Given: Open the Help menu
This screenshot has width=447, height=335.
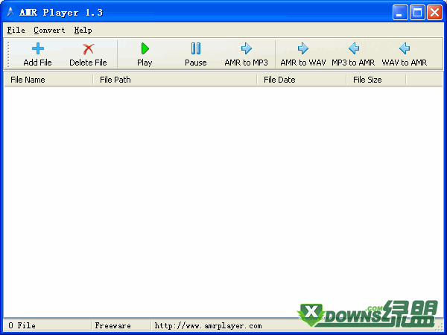Looking at the screenshot, I should coord(83,31).
